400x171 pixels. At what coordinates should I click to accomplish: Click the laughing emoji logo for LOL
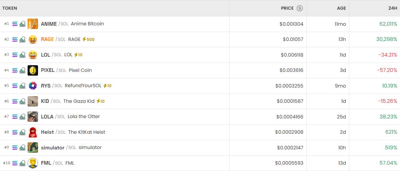33,55
